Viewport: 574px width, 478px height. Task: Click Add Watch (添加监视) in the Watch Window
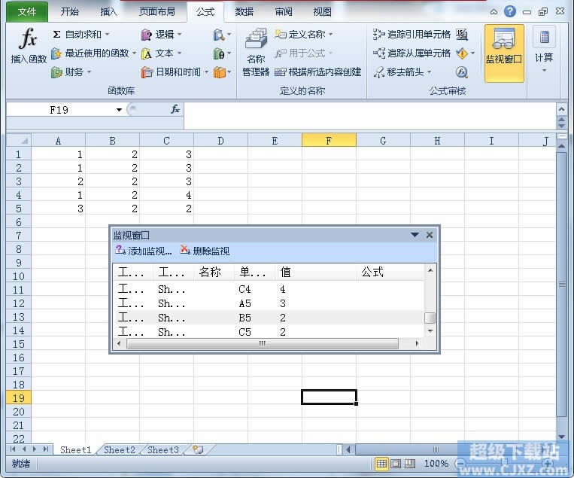(144, 251)
